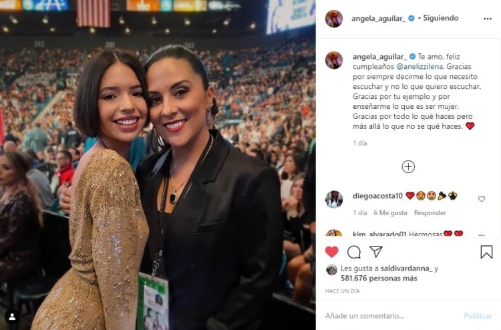The image size is (501, 330).
Task: Open the comment speech bubble icon
Action: pyautogui.click(x=353, y=252)
